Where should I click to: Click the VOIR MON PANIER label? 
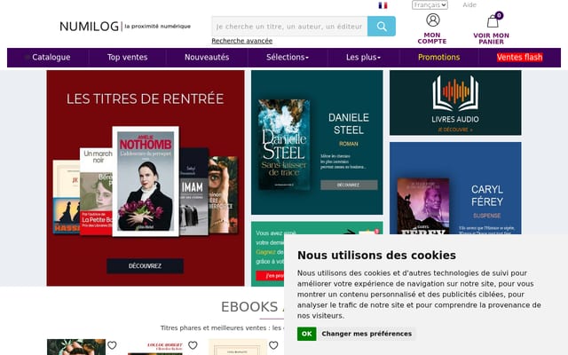point(491,38)
